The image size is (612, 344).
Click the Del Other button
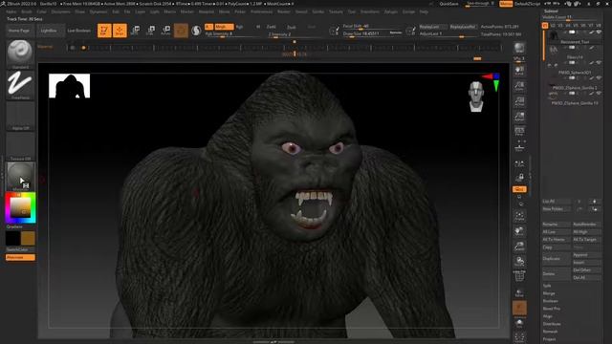pos(586,270)
